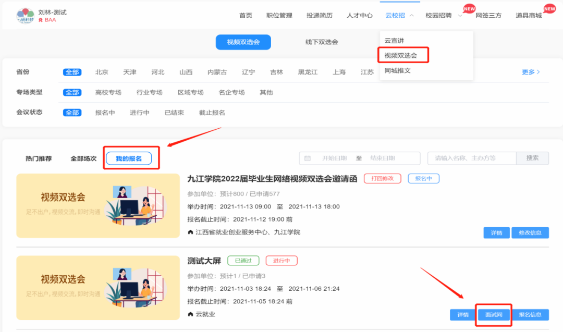Screen dimensions: 563x332
Task: Enter the 面试间 for 测试大屏
Action: click(493, 315)
